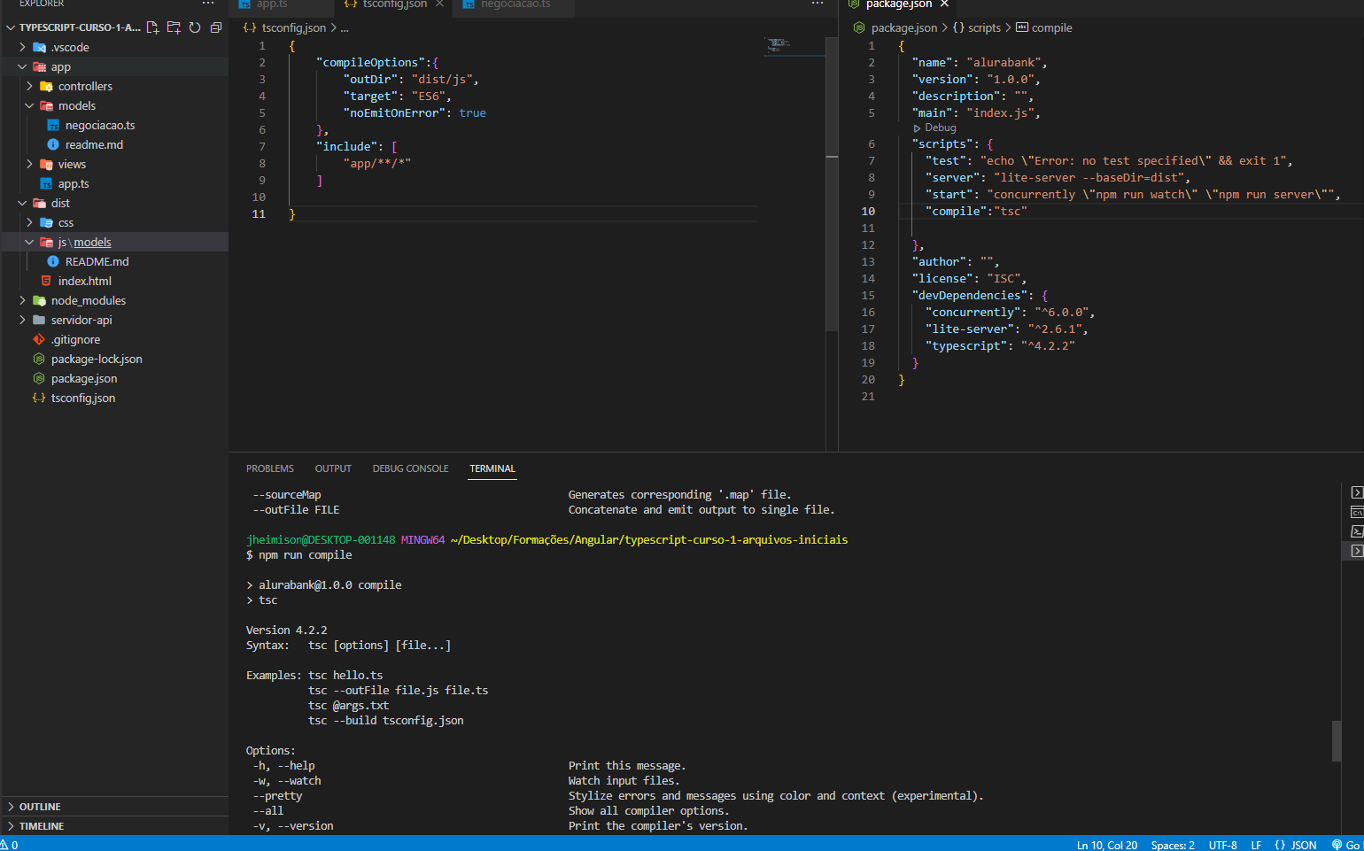1364x851 pixels.
Task: Close the tsconfig.json editor tab
Action: point(439,4)
